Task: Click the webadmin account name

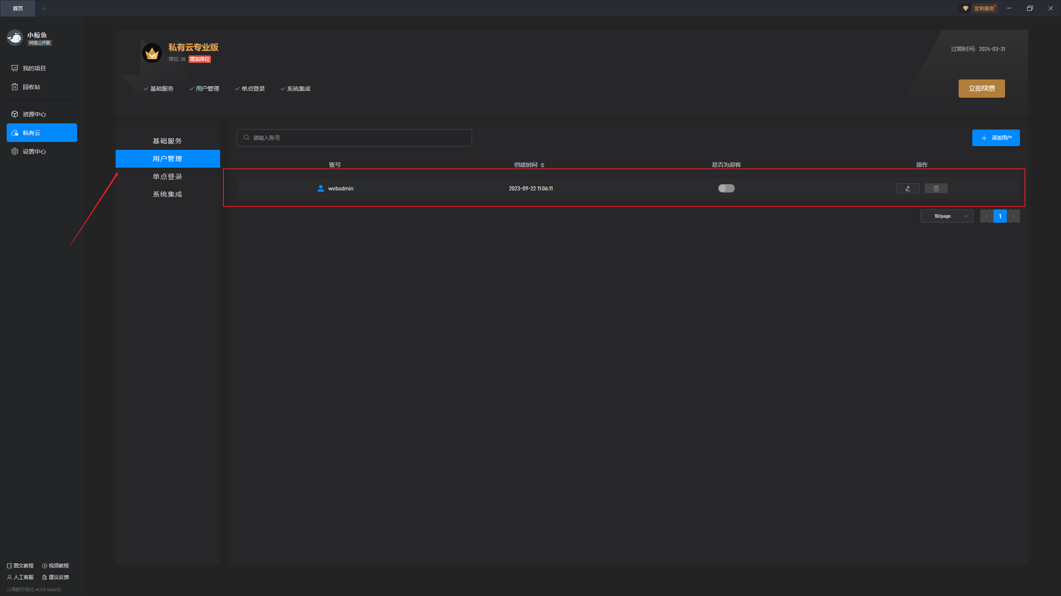Action: click(x=341, y=189)
